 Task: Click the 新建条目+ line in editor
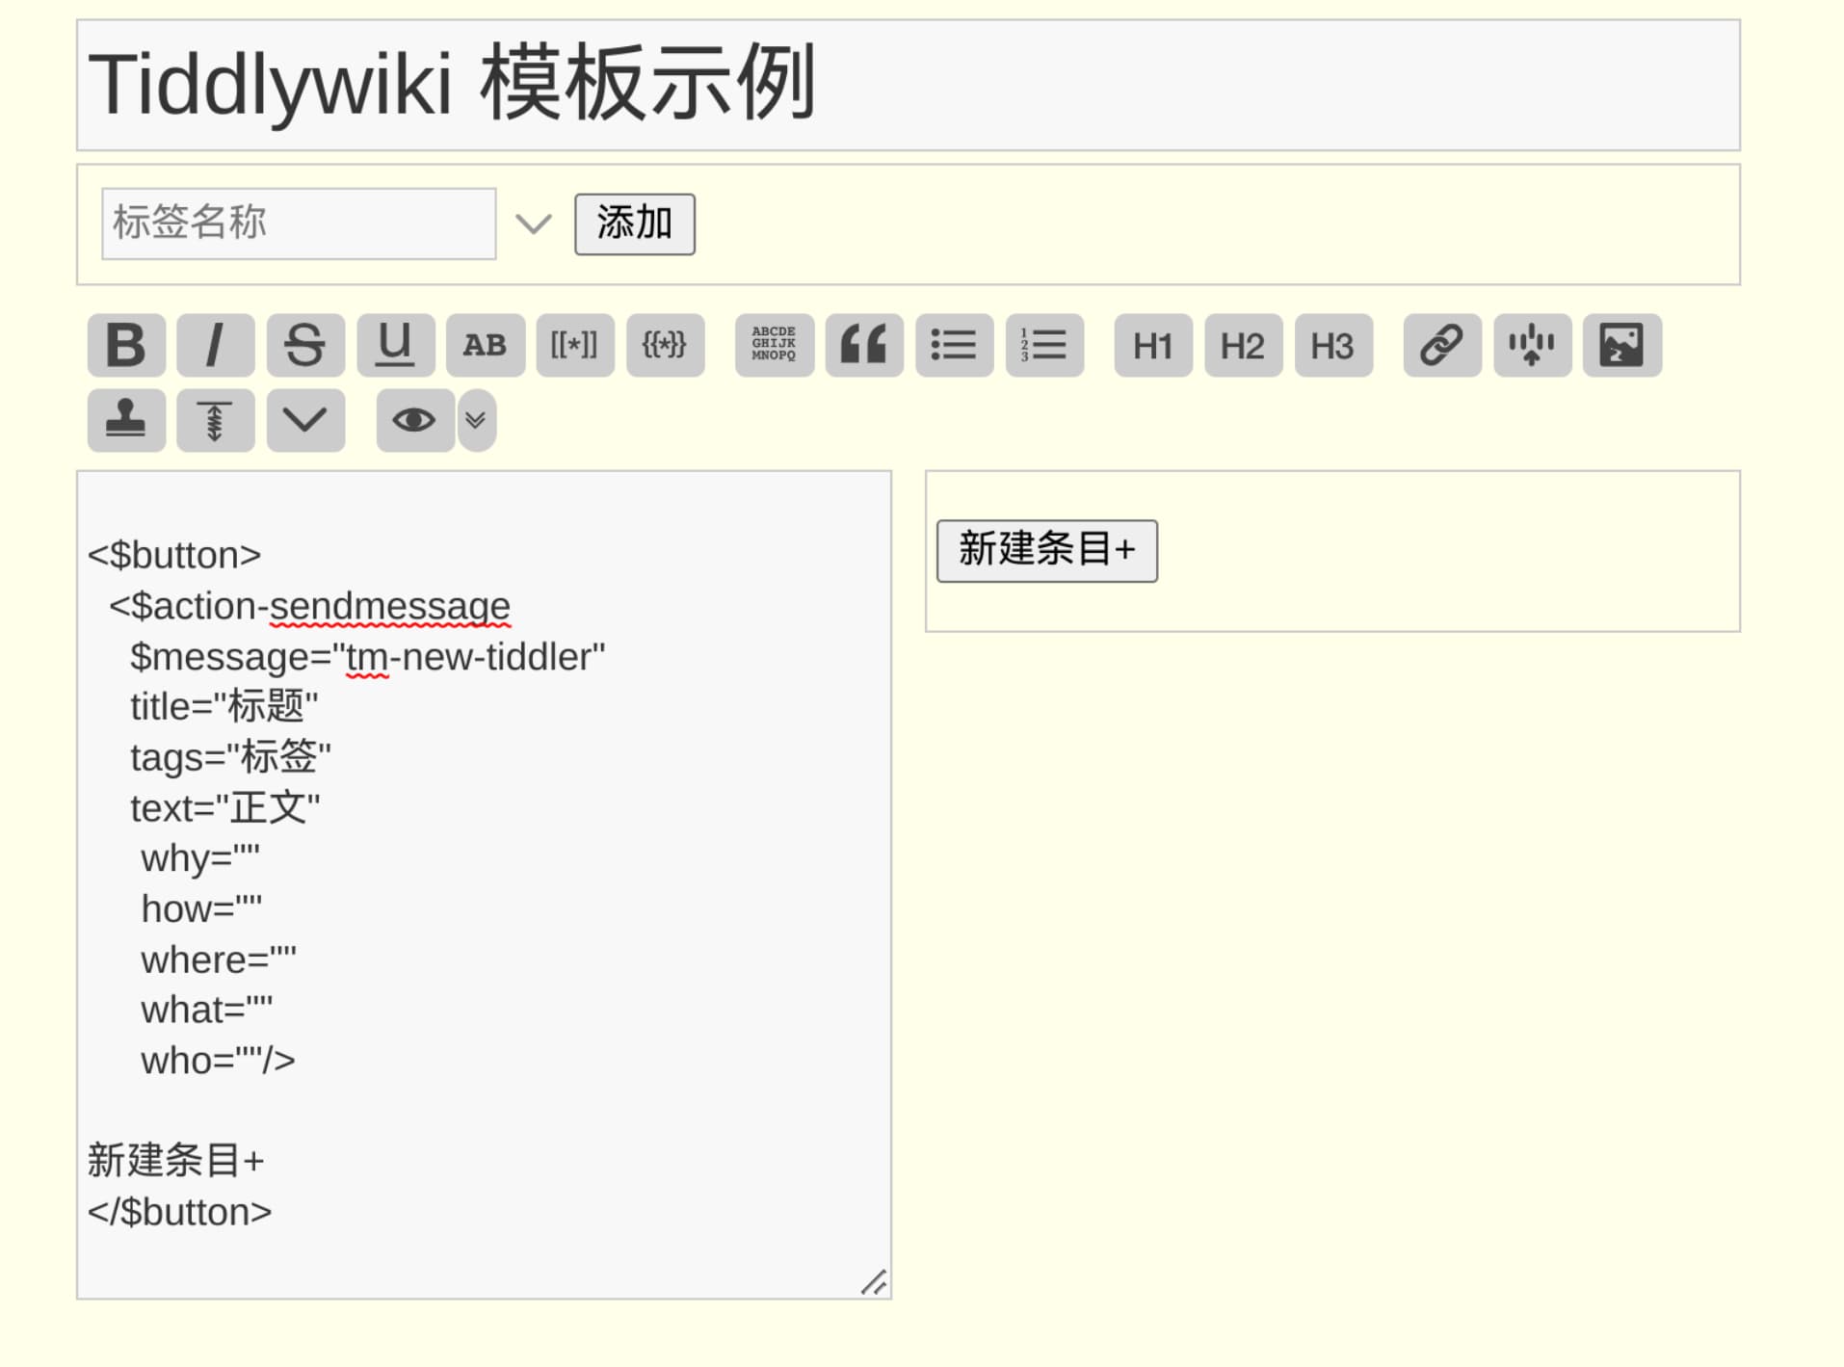point(176,1161)
